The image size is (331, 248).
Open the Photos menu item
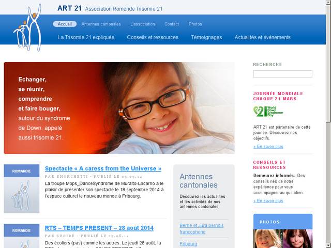tap(195, 24)
